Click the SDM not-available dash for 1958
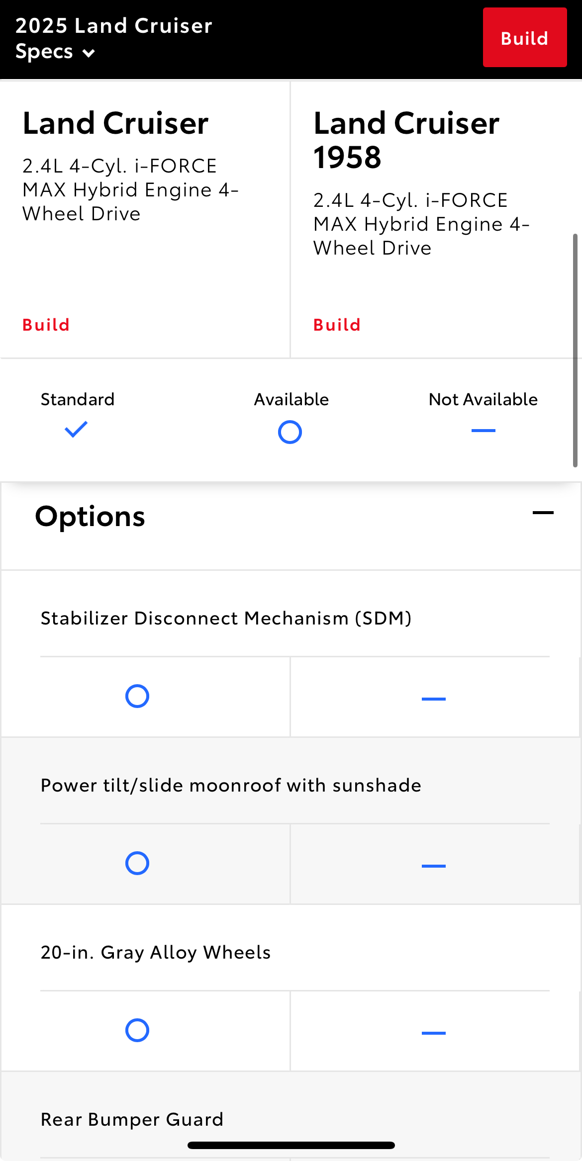This screenshot has width=582, height=1161. pos(434,699)
